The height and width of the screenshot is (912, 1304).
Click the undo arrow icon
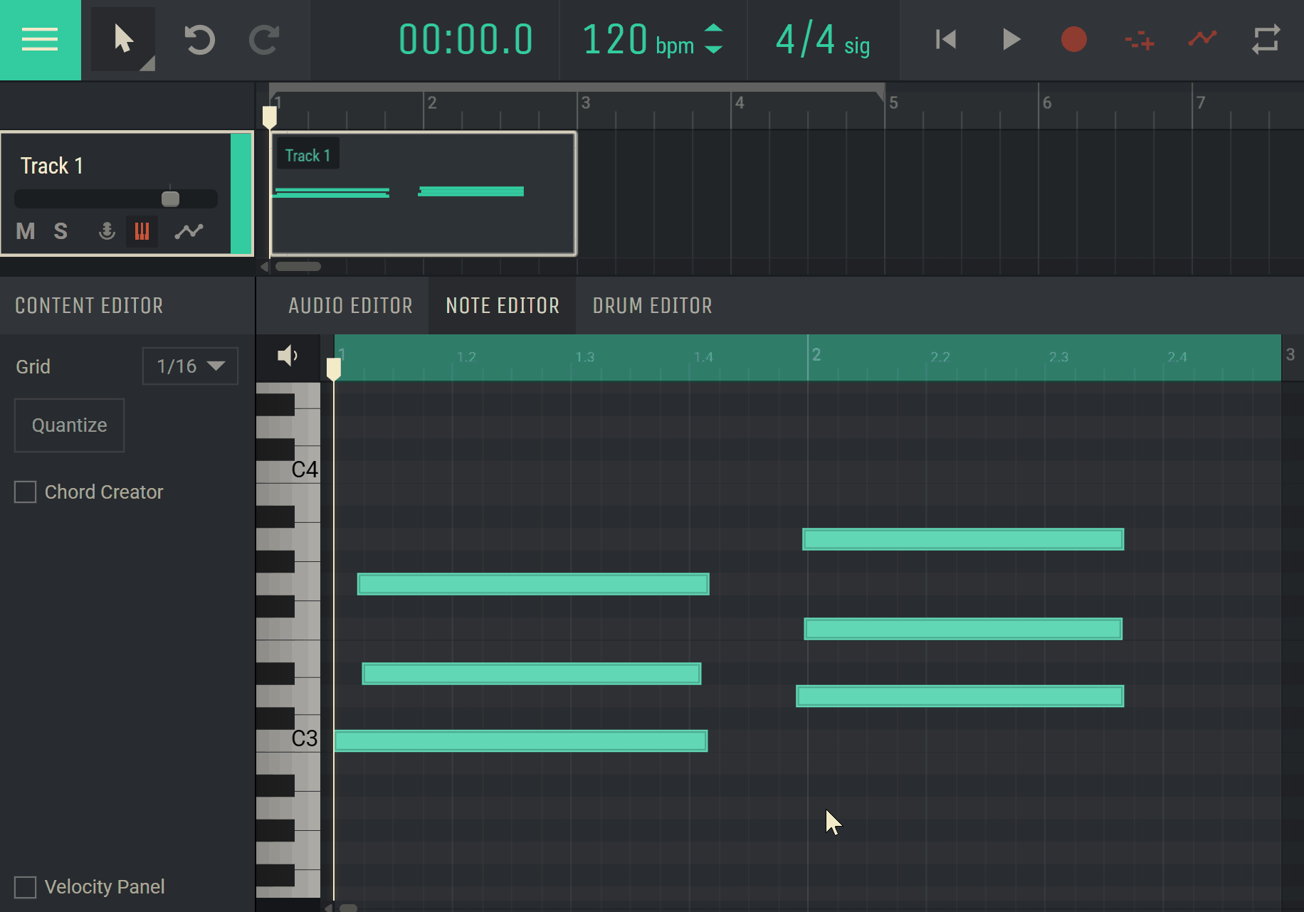tap(199, 40)
